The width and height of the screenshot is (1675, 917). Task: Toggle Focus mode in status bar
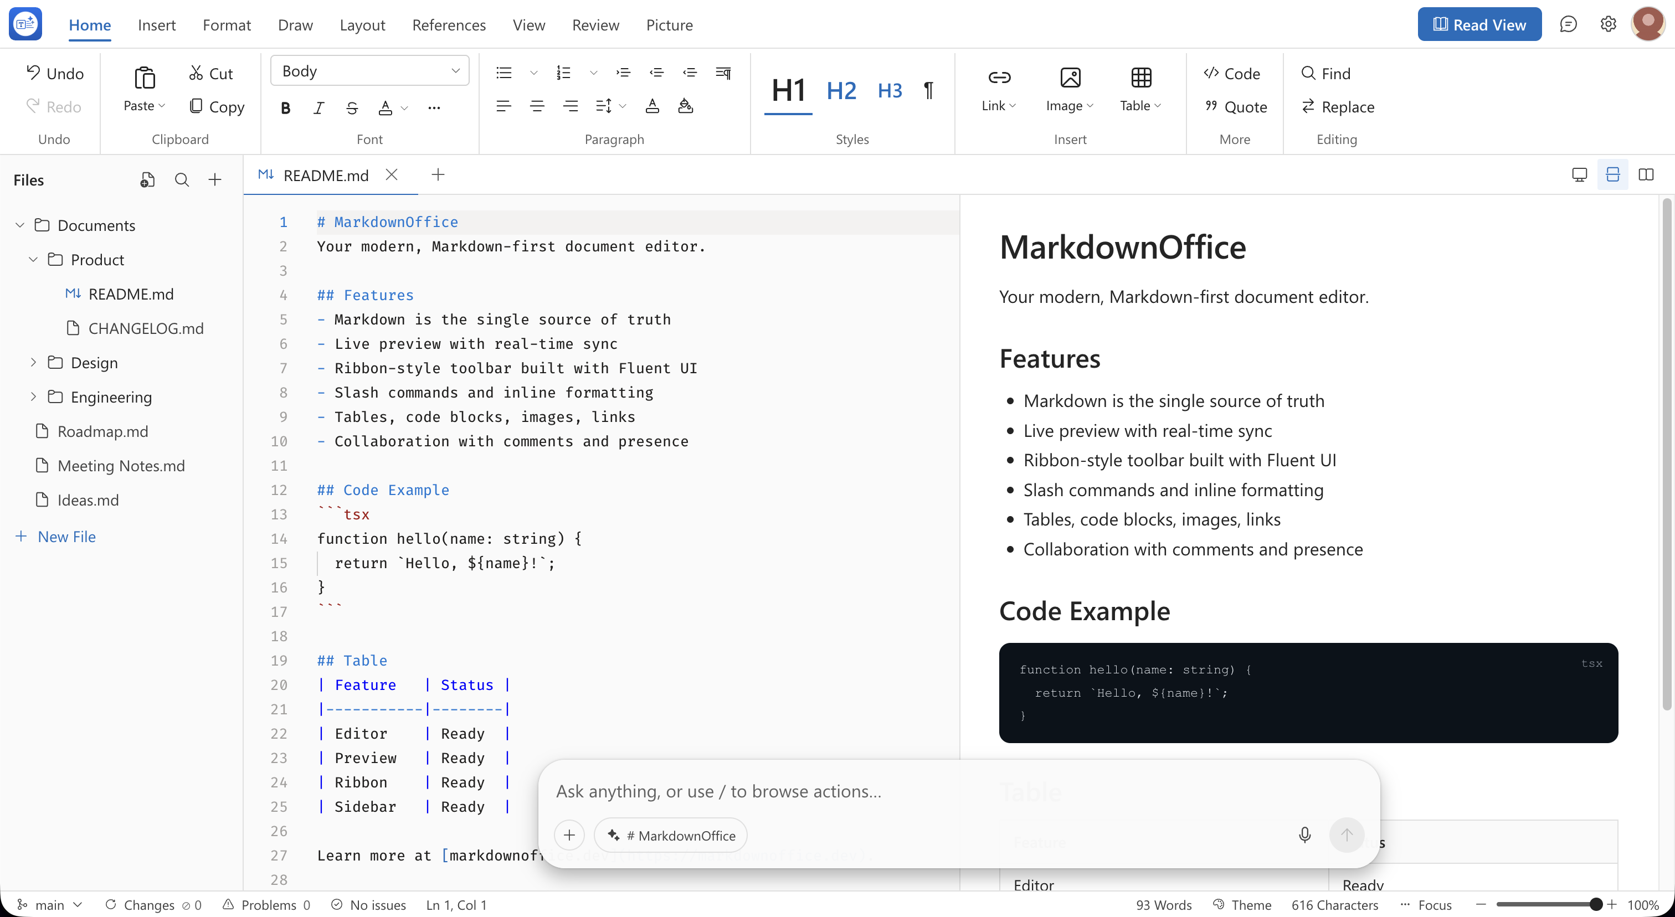point(1426,905)
